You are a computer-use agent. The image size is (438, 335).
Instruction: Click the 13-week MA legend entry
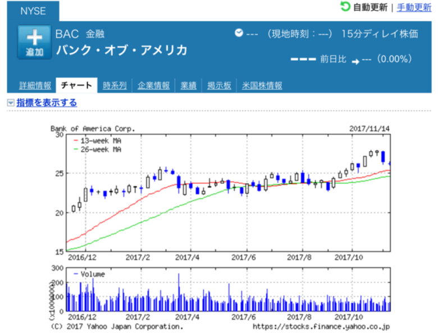[x=97, y=141]
